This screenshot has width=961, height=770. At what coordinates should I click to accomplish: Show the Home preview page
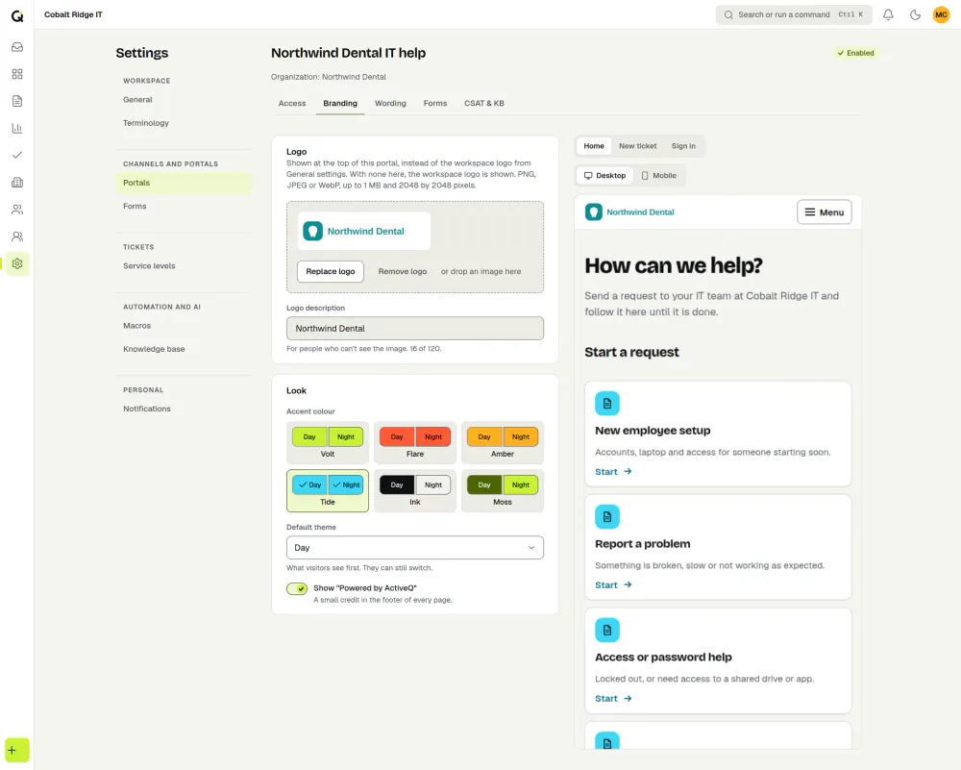[x=594, y=146]
